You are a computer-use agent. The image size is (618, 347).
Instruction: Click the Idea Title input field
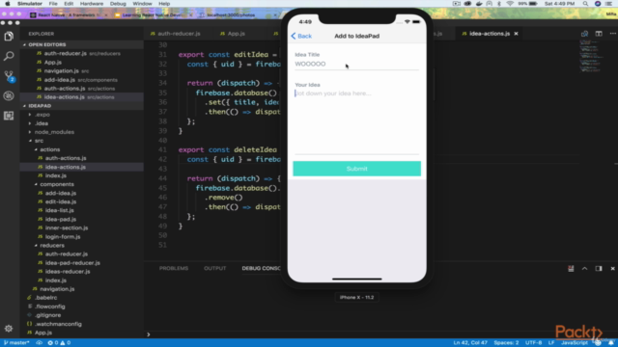[356, 65]
